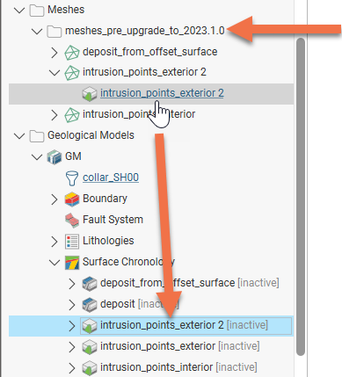Viewport: 342px width, 377px height.
Task: Click the Lithologies list icon
Action: point(72,242)
